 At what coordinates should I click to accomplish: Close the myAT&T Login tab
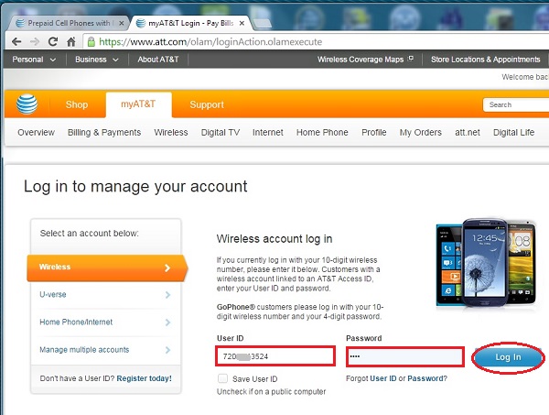coord(242,23)
